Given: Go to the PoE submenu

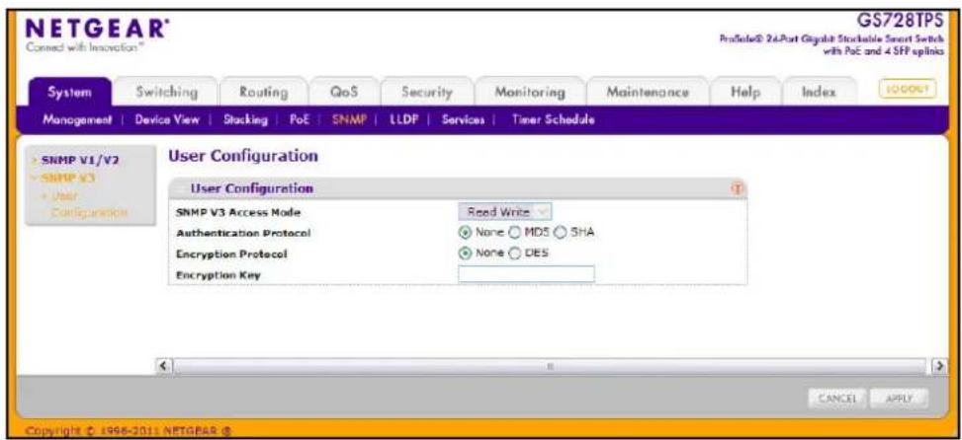Looking at the screenshot, I should click(x=302, y=119).
